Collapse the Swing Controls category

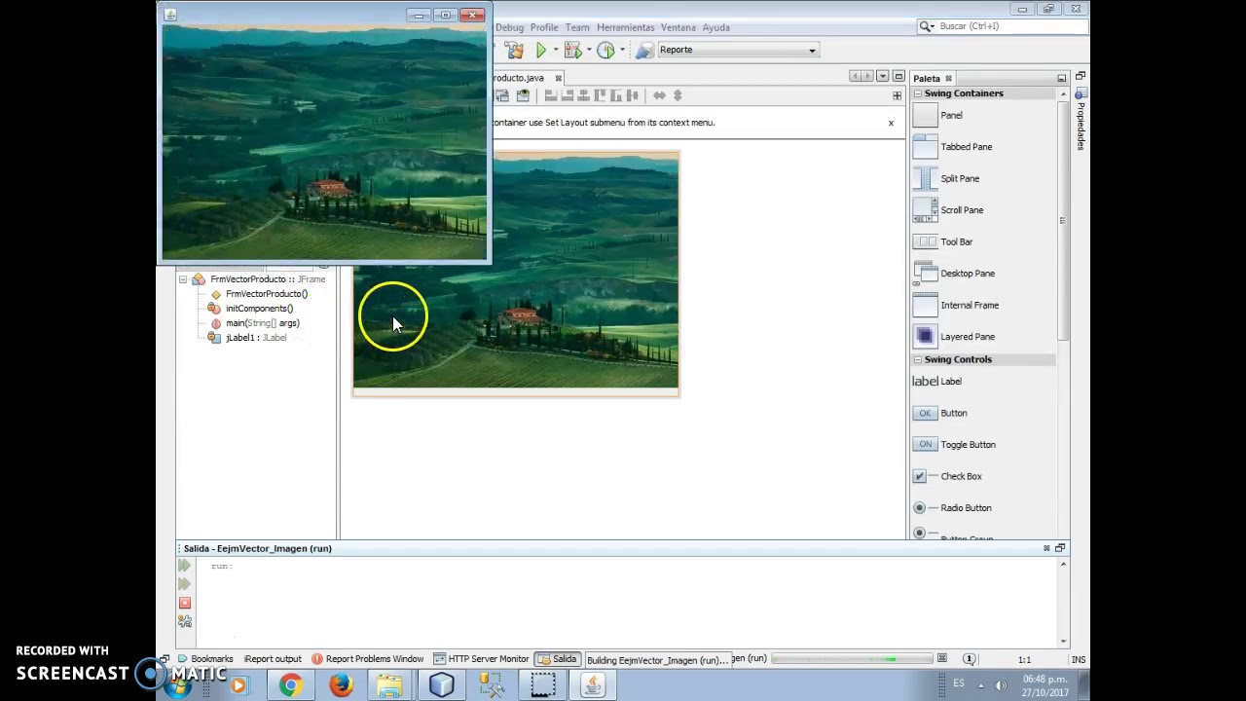pyautogui.click(x=917, y=359)
